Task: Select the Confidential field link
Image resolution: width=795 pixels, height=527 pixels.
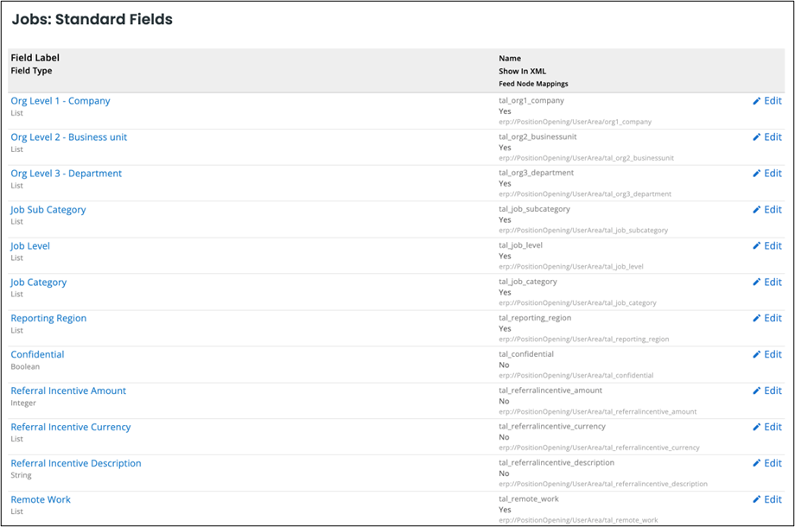Action: (x=37, y=354)
